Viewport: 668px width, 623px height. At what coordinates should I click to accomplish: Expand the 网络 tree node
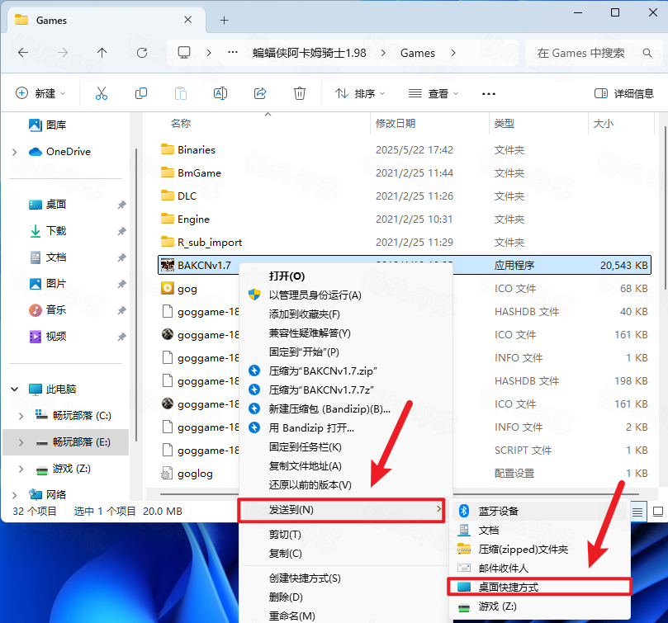pyautogui.click(x=15, y=495)
